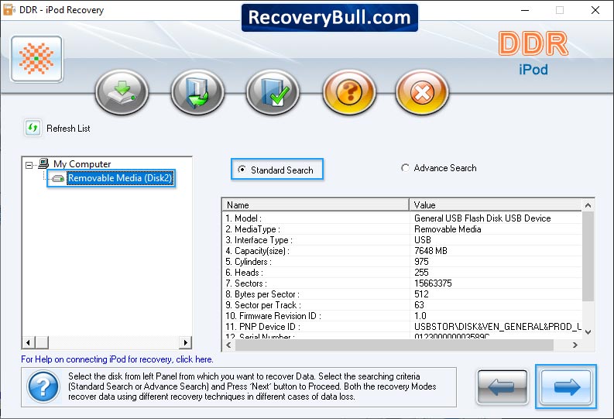The image size is (614, 419).
Task: Select Removable Media (Disk2) in tree
Action: click(119, 179)
